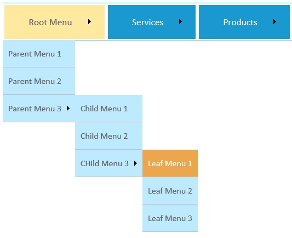Choose Parent Menu 2 entry
This screenshot has width=292, height=238.
pyautogui.click(x=39, y=81)
